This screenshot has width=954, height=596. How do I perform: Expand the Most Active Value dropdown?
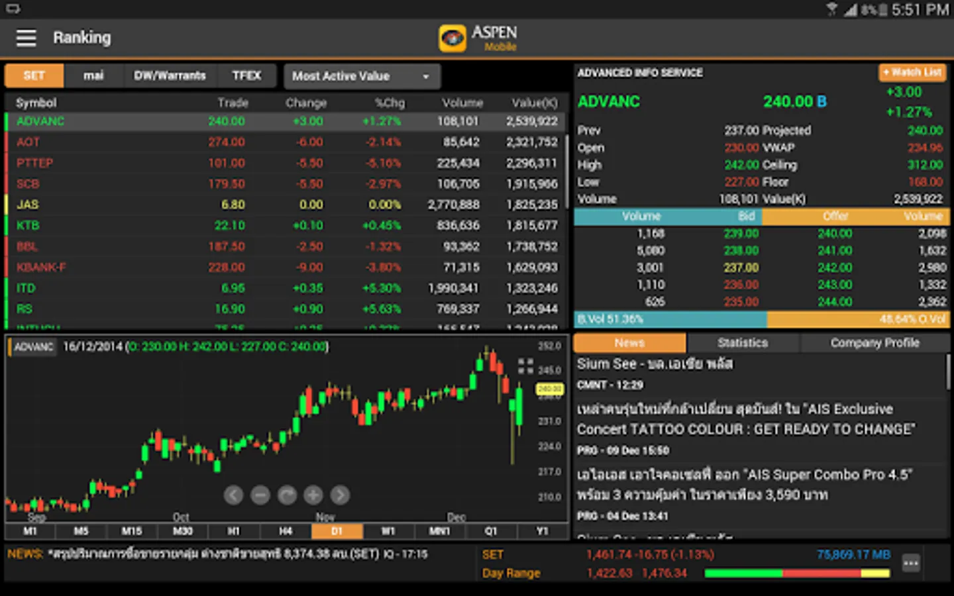tap(362, 76)
